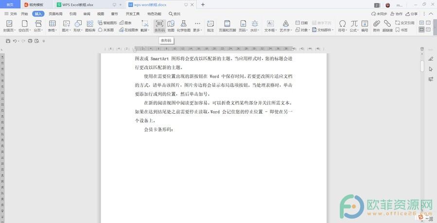Expand the quick access toolbar customize arrow

coord(44,41)
